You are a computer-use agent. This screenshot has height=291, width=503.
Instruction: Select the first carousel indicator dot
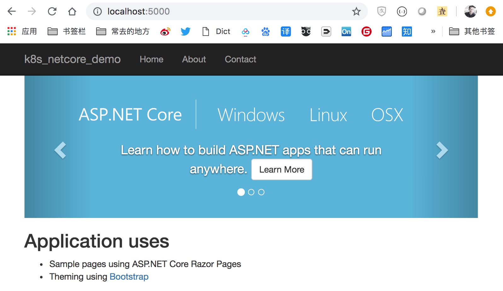tap(241, 192)
